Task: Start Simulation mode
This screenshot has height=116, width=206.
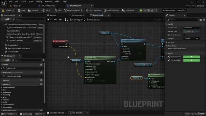Action: click(x=128, y=10)
